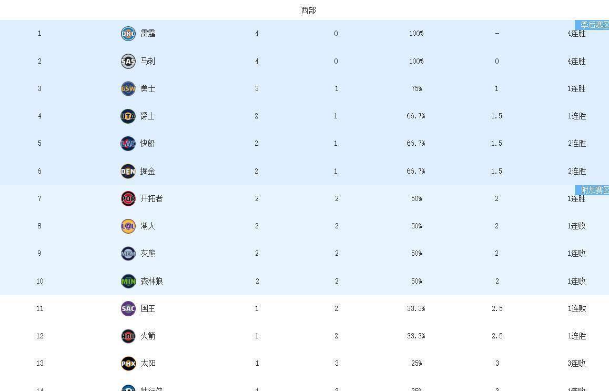
Task: Click the SAC Kings team logo
Action: click(x=128, y=308)
